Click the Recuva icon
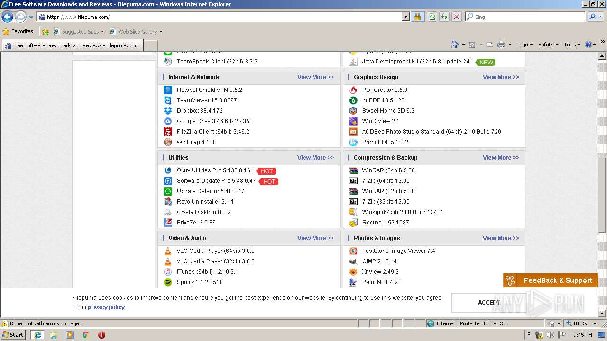 (353, 223)
